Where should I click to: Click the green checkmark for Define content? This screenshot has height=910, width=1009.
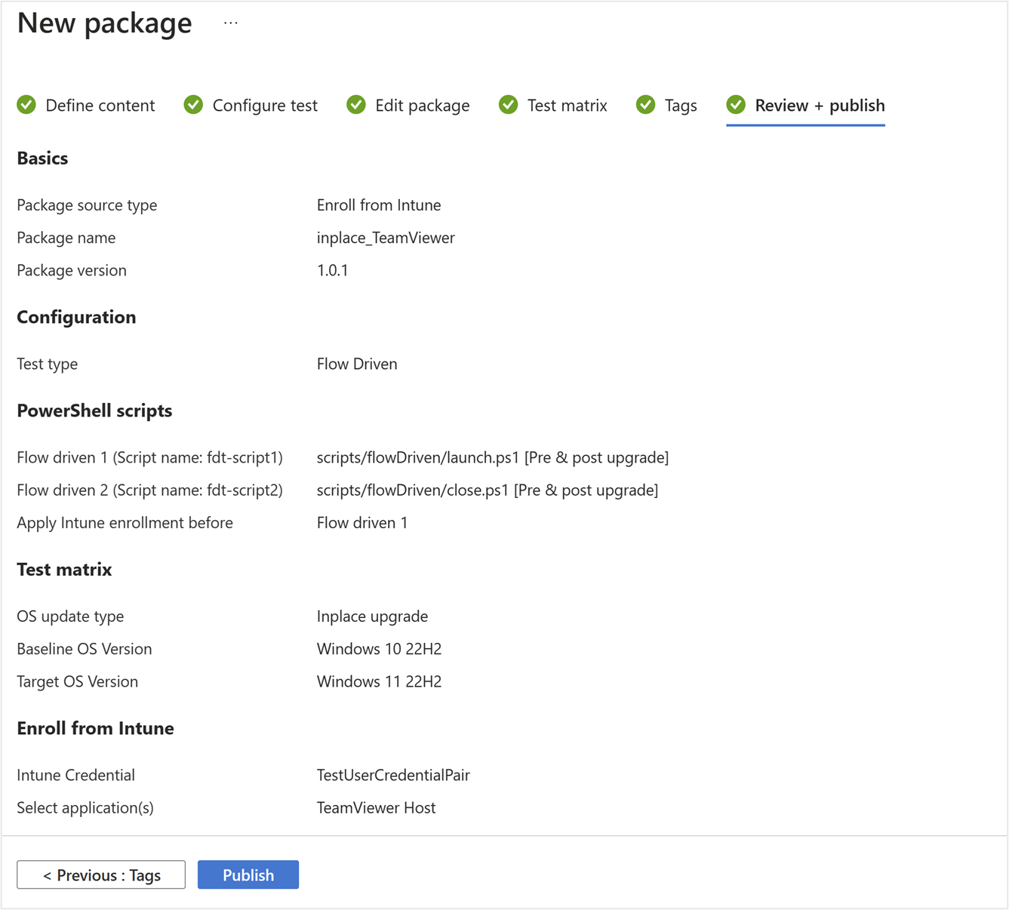click(x=26, y=105)
